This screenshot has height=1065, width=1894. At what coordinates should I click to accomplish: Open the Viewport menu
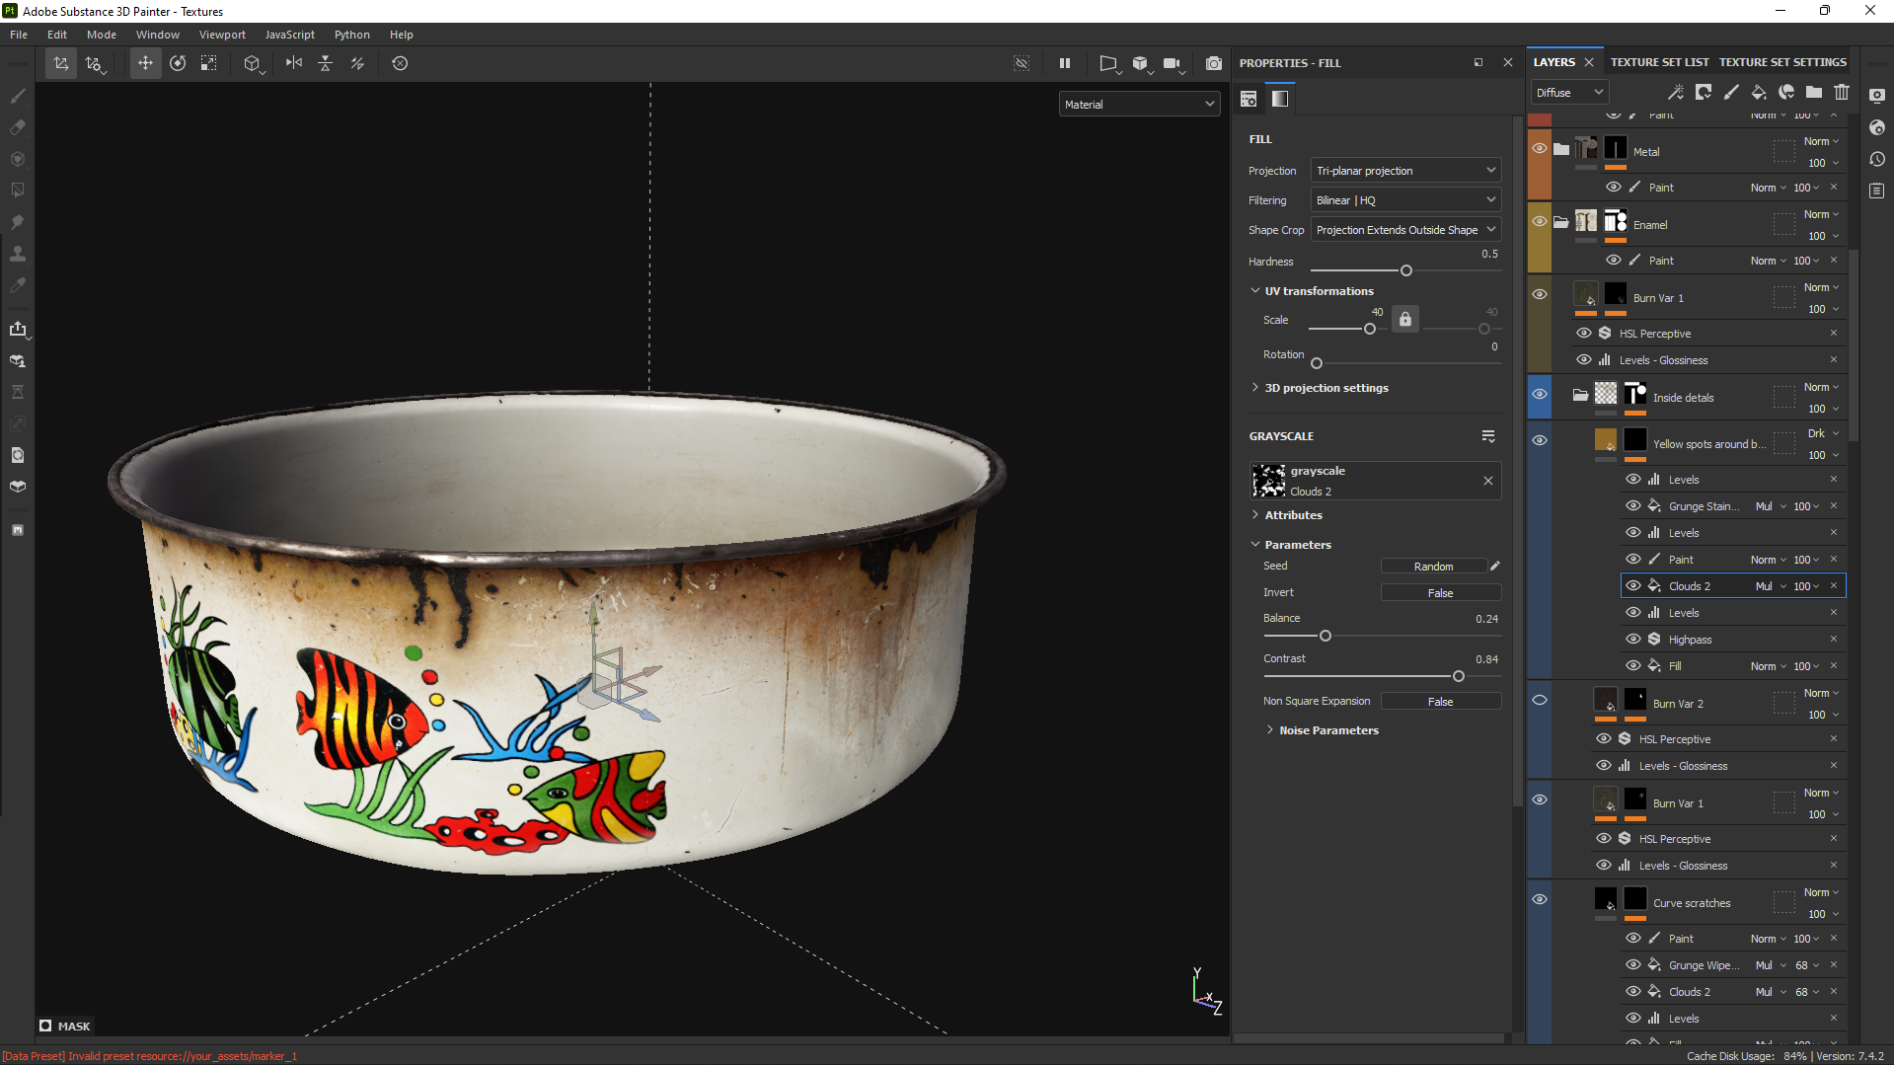pos(222,35)
